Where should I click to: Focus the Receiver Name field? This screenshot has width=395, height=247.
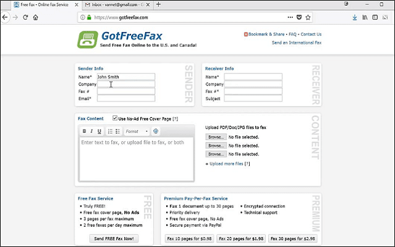[x=253, y=77]
